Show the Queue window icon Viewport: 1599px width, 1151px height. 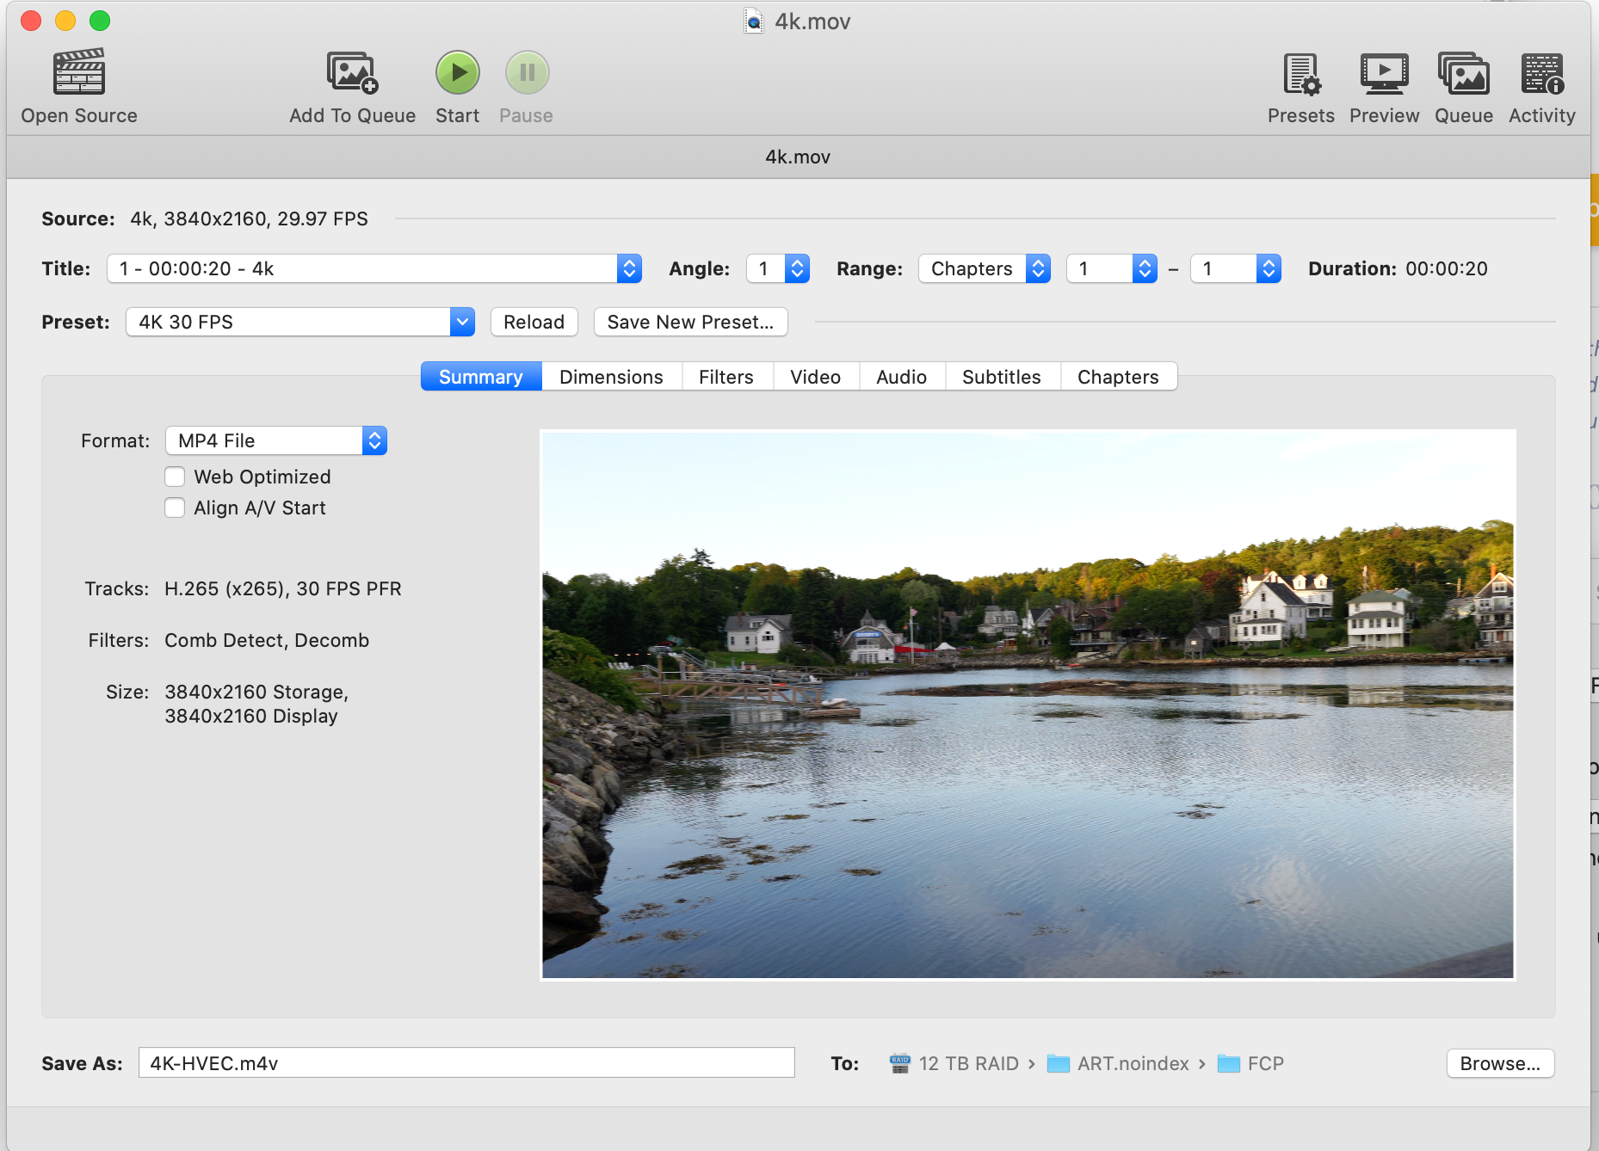[1463, 74]
